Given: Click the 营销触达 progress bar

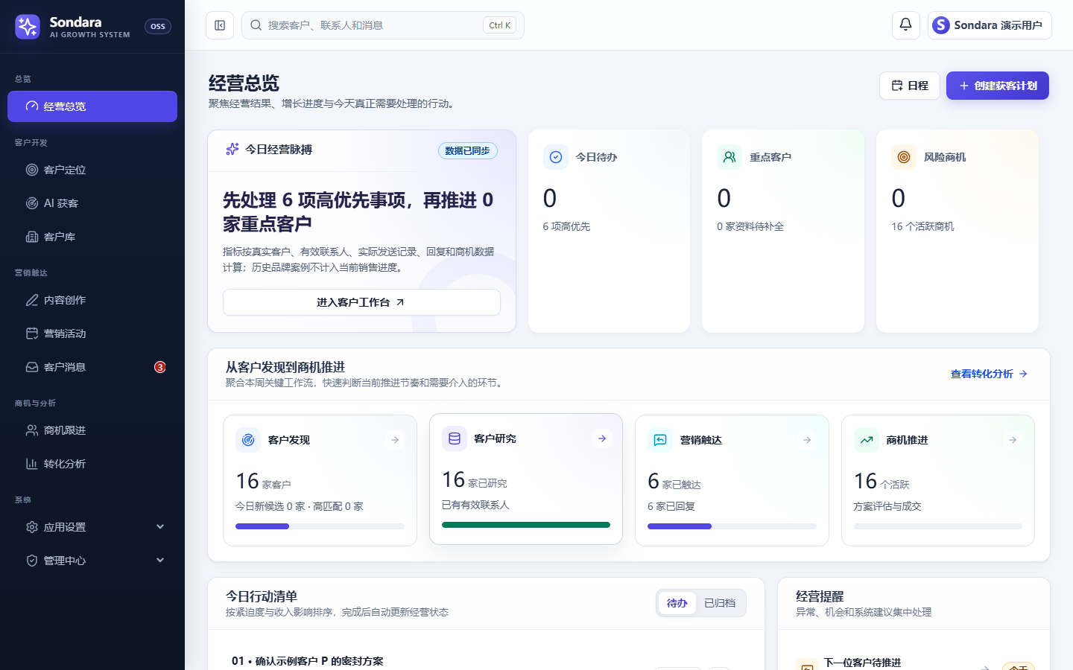Looking at the screenshot, I should click(x=732, y=526).
